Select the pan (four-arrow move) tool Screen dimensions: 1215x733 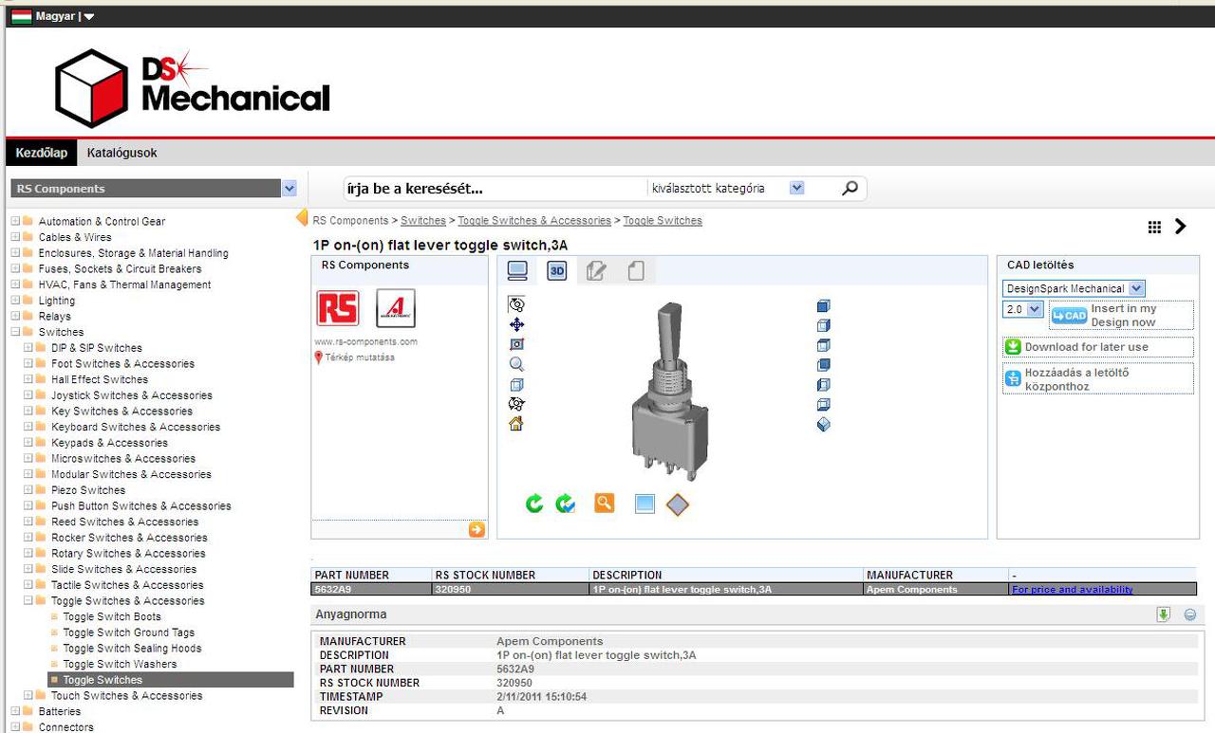[516, 324]
